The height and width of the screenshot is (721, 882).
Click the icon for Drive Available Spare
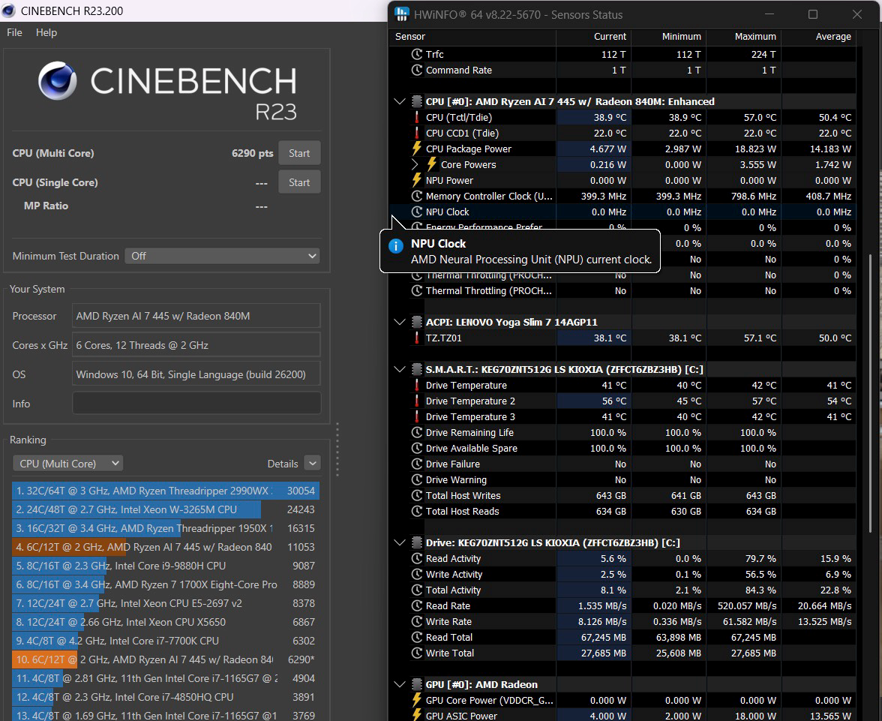[x=417, y=448]
